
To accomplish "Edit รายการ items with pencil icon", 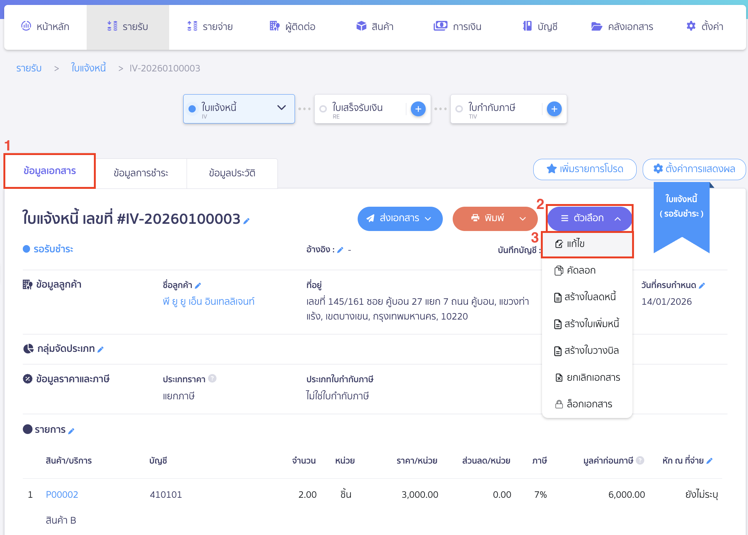I will click(71, 431).
